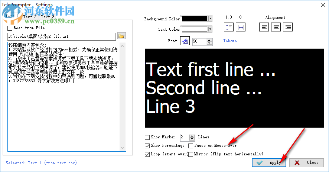This screenshot has height=172, width=329.
Task: Click the black text preview area
Action: coord(234,88)
